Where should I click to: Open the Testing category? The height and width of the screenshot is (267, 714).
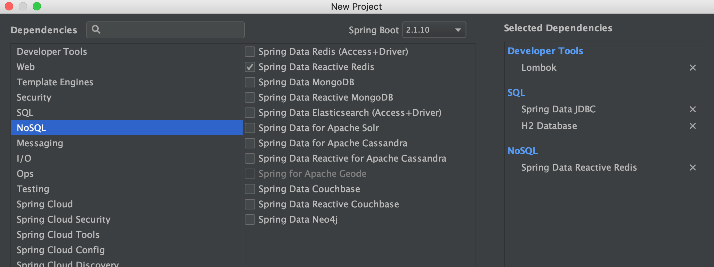(x=33, y=189)
